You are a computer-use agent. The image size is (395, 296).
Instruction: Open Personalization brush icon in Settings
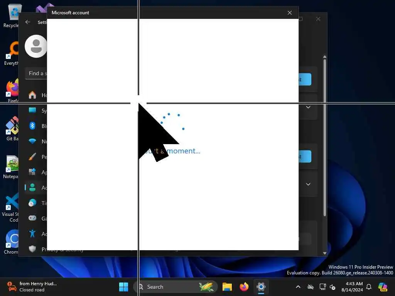[x=32, y=156]
